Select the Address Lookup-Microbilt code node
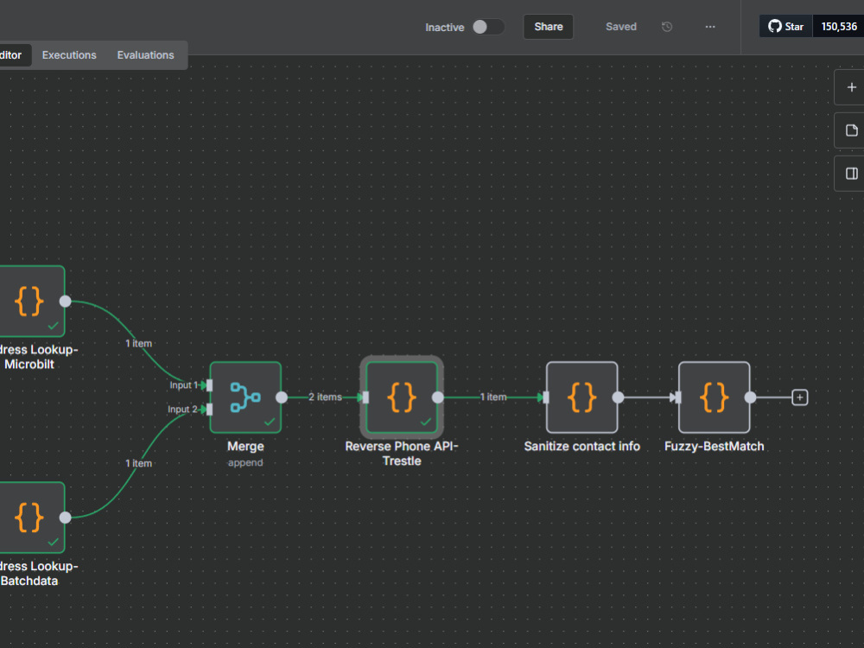 30,302
